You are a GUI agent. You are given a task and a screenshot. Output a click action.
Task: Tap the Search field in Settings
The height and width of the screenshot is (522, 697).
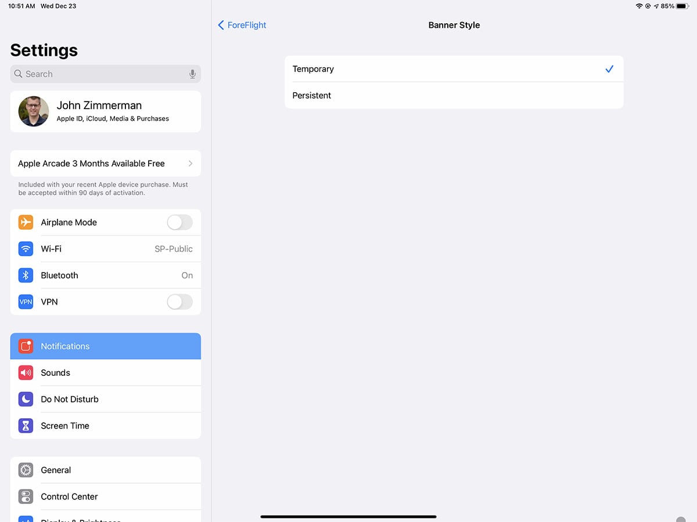click(106, 74)
